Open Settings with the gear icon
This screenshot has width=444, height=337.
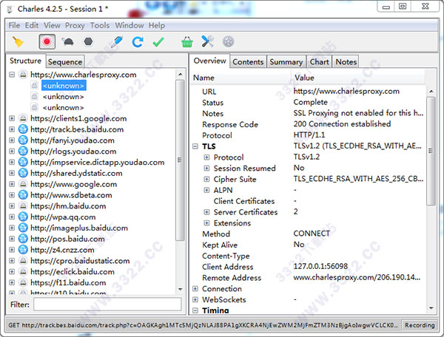tap(228, 42)
